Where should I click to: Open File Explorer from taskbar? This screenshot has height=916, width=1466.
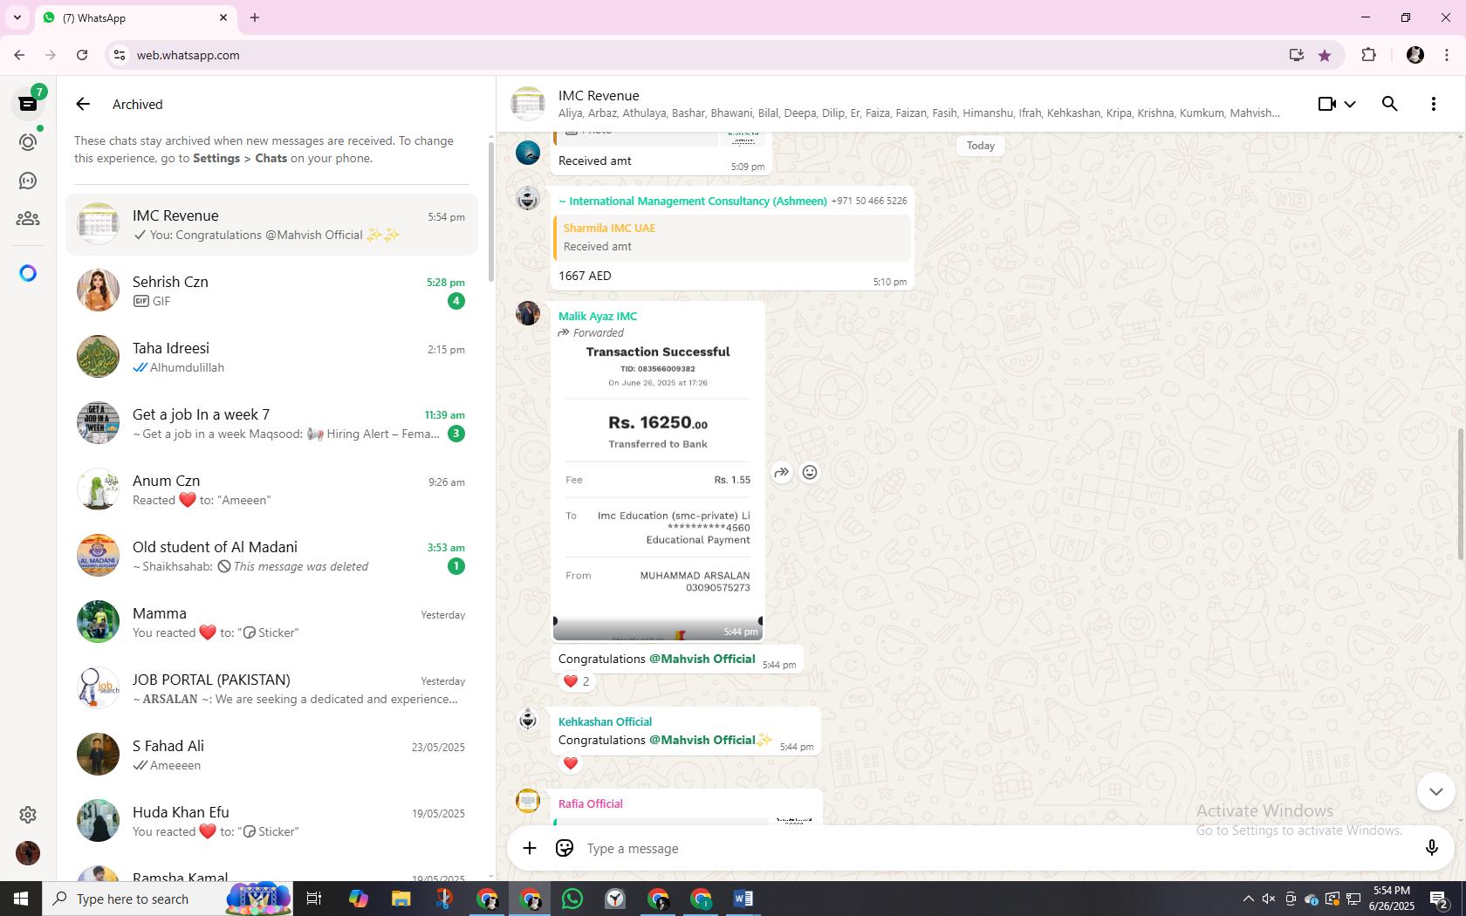[401, 899]
